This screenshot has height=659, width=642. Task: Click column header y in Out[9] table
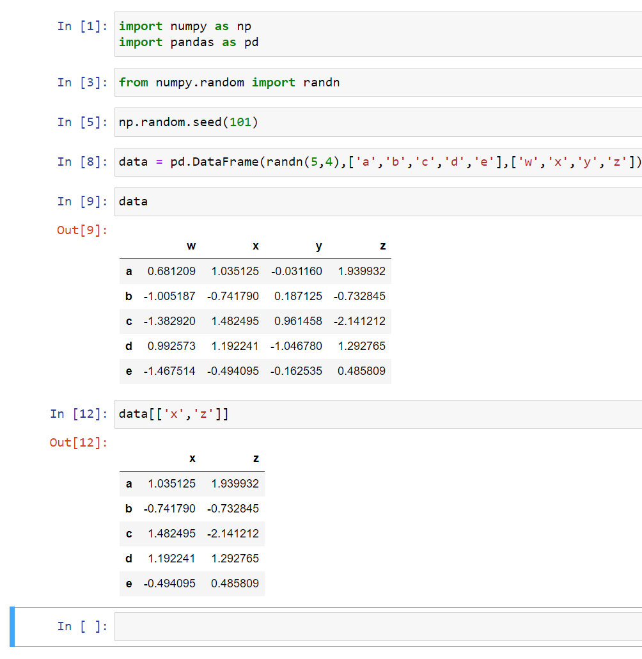pos(319,246)
